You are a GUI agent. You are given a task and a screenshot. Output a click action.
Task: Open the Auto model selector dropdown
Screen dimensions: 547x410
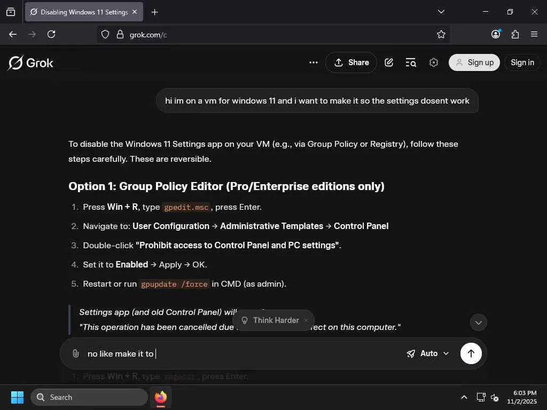click(428, 353)
